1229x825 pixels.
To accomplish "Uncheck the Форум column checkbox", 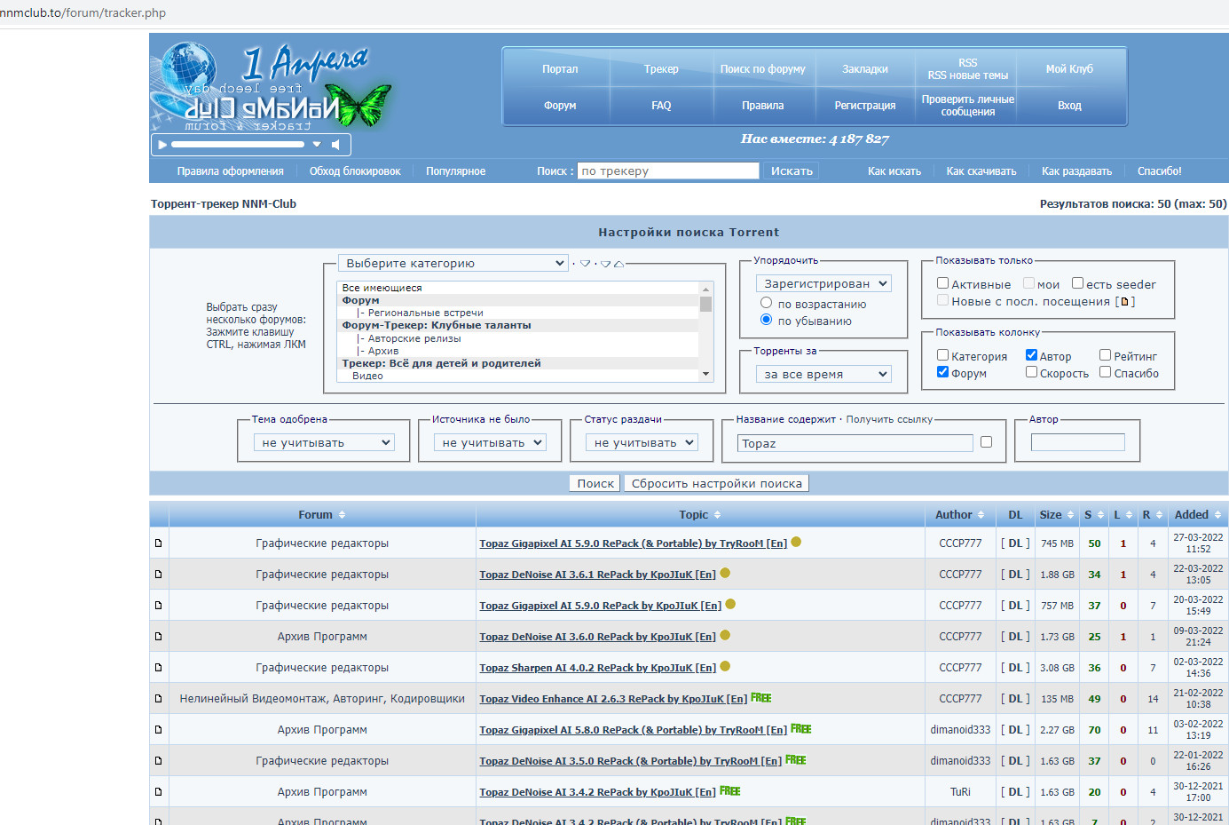I will [x=943, y=372].
